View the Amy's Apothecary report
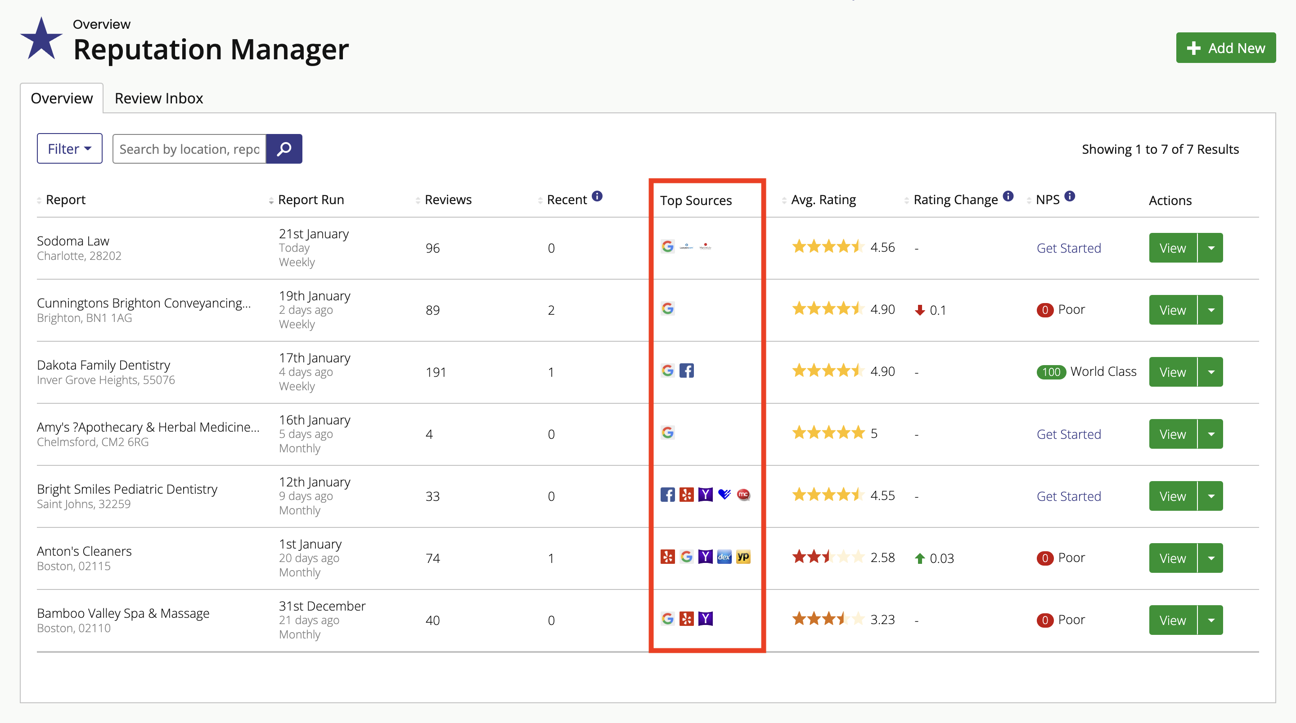1296x723 pixels. 1173,434
